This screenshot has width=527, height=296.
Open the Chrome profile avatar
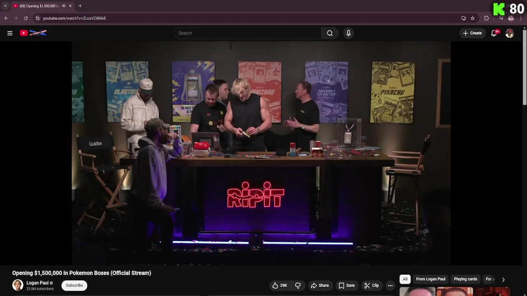click(x=511, y=18)
